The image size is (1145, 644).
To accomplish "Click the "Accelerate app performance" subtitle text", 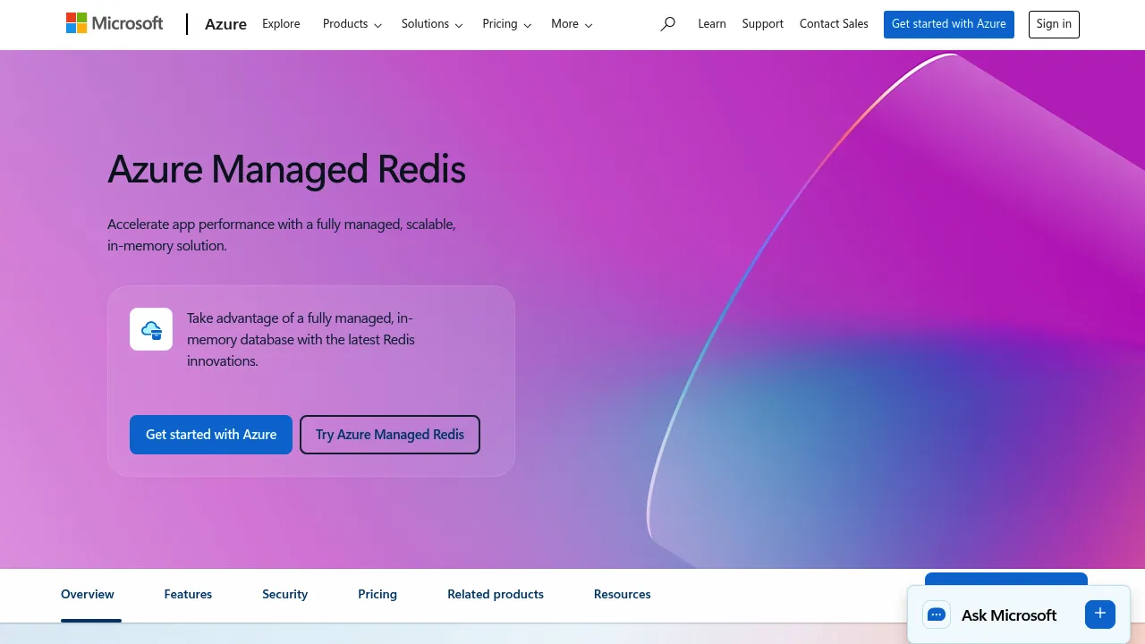I will point(282,234).
